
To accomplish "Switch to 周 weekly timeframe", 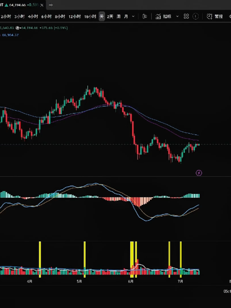I will (119, 16).
